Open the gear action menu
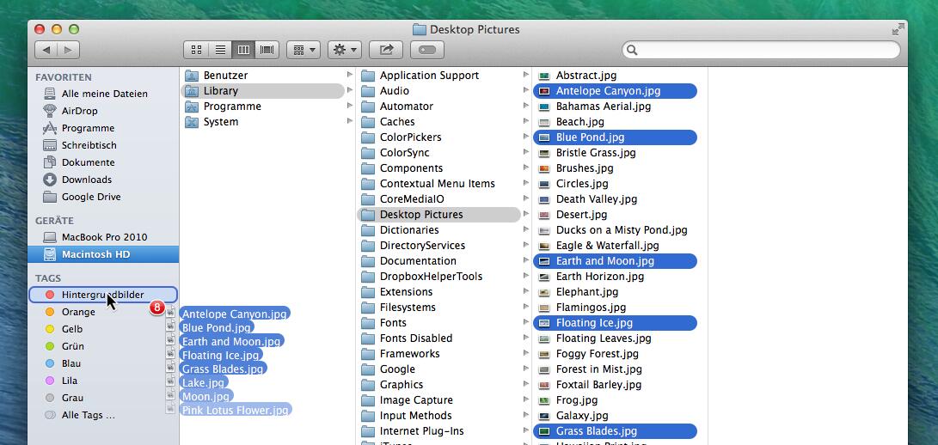 (x=345, y=50)
